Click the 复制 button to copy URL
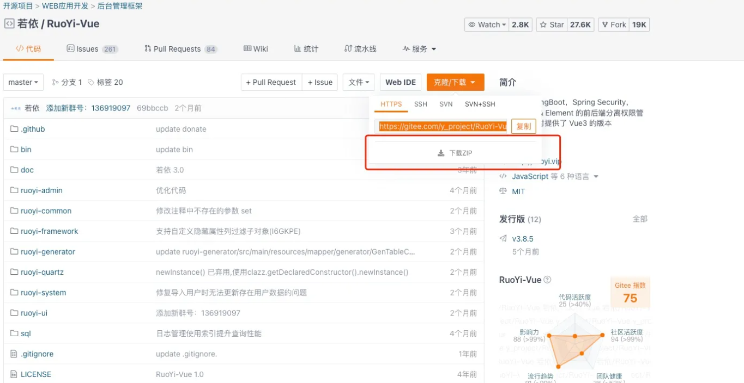 click(524, 126)
